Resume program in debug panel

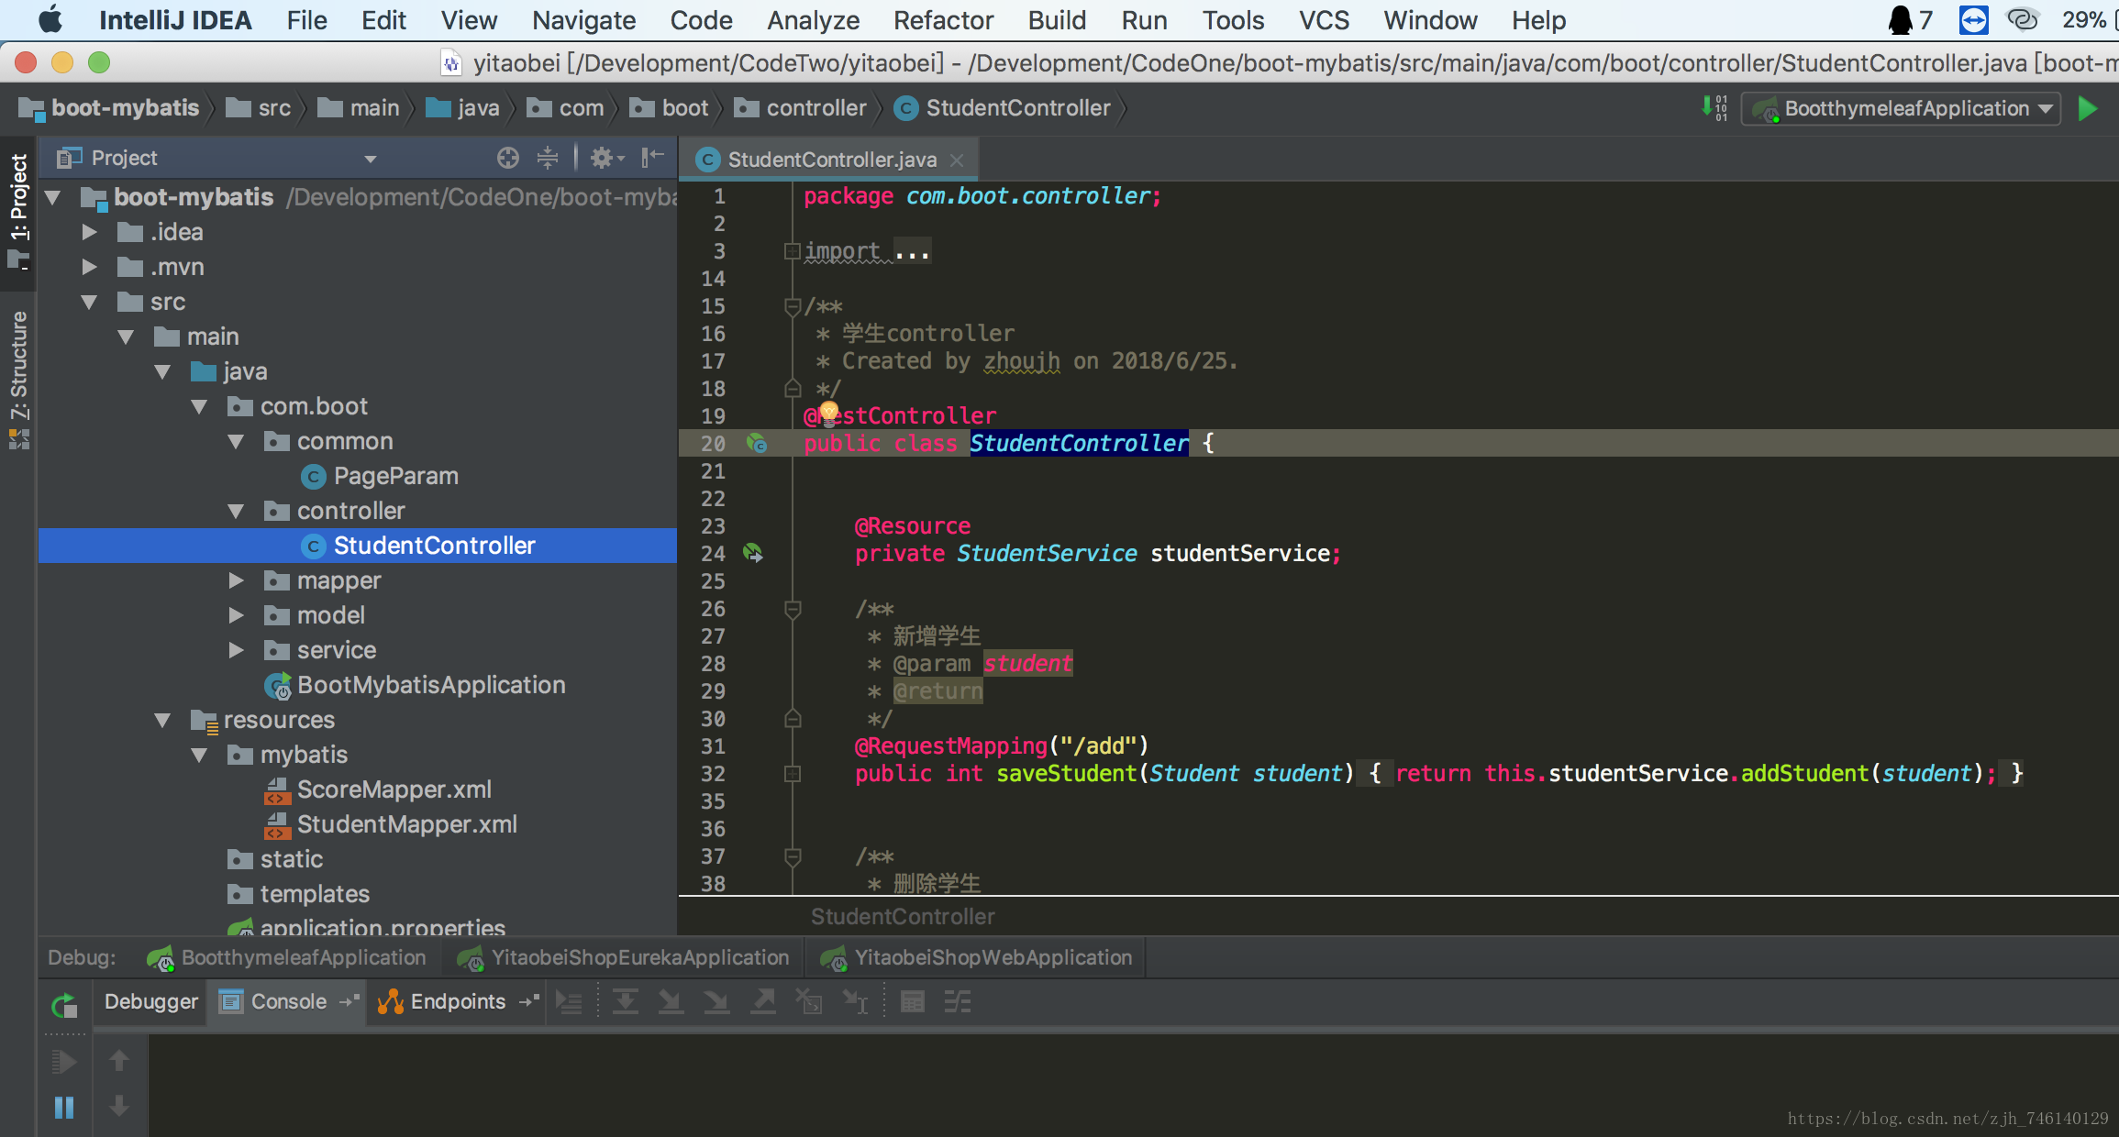click(x=63, y=1062)
